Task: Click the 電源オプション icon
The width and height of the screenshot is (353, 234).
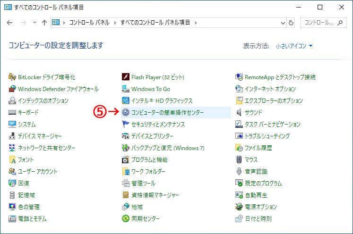Action: tap(239, 207)
